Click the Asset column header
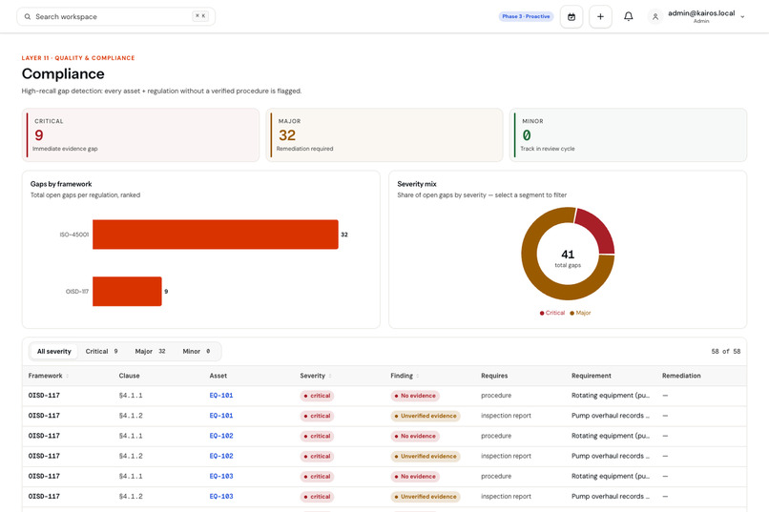769x512 pixels. click(218, 376)
